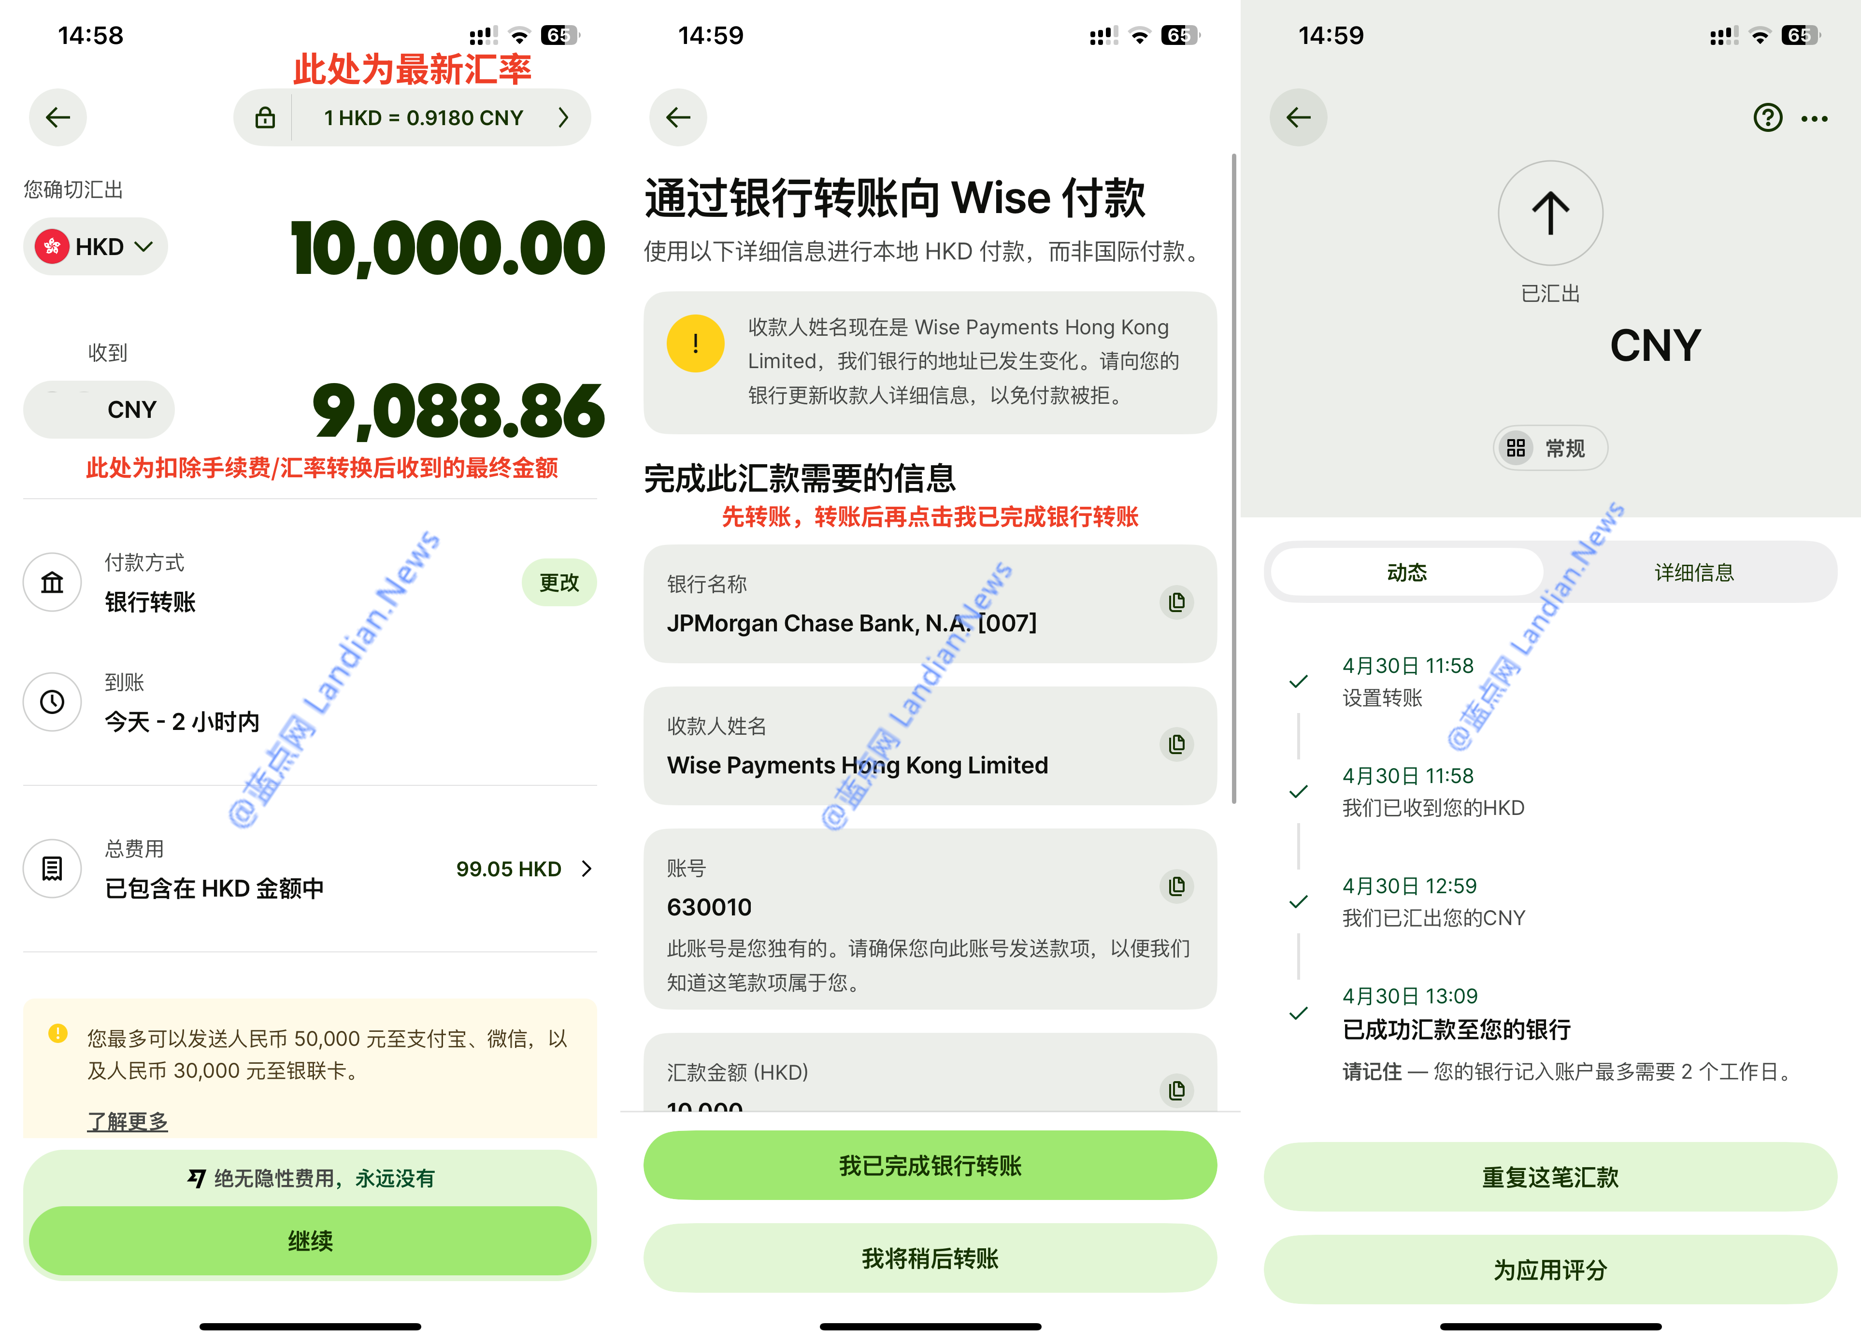Viewport: 1861px width, 1342px height.
Task: Open the three-dot more options menu
Action: click(1814, 119)
